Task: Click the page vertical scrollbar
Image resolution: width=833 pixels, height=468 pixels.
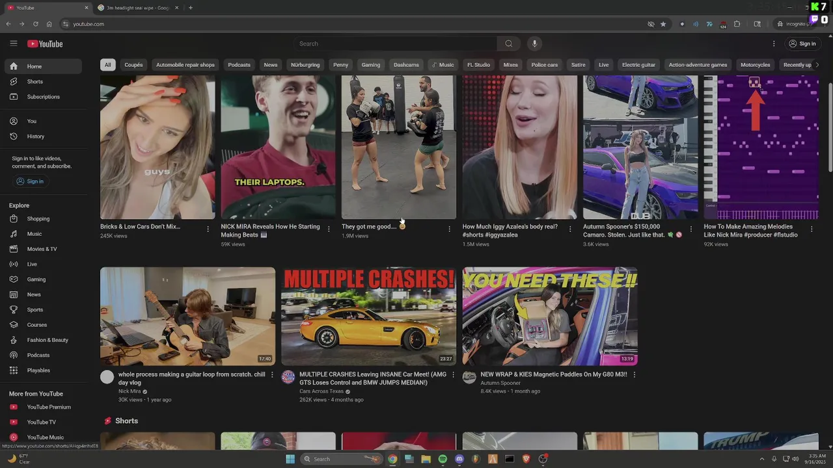Action: (830, 127)
